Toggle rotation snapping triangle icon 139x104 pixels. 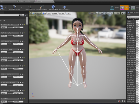(x=108, y=13)
